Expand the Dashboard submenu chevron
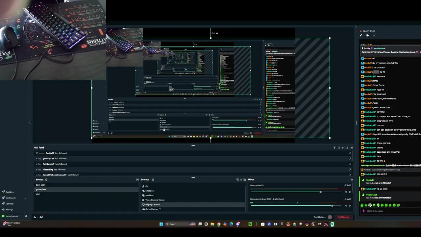The width and height of the screenshot is (421, 237). point(25,198)
